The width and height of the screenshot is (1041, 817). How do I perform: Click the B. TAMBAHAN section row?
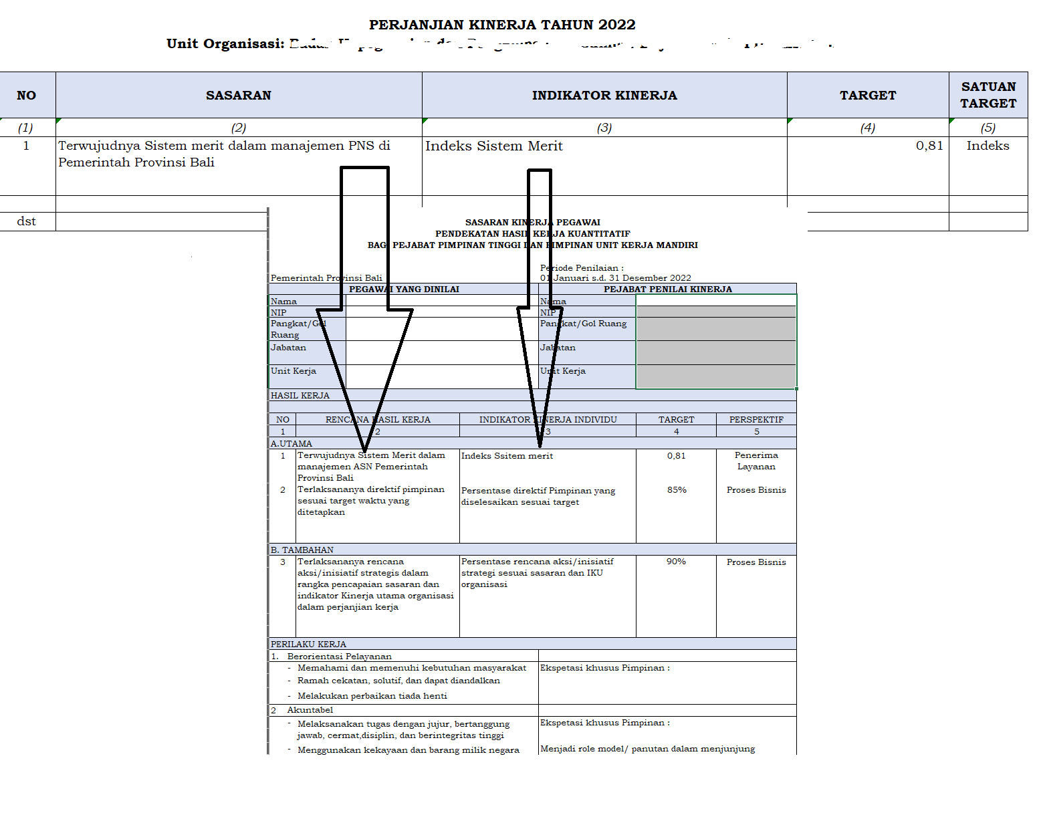click(x=533, y=550)
